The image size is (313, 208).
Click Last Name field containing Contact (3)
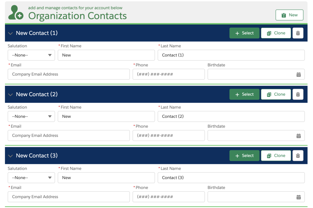coord(231,178)
